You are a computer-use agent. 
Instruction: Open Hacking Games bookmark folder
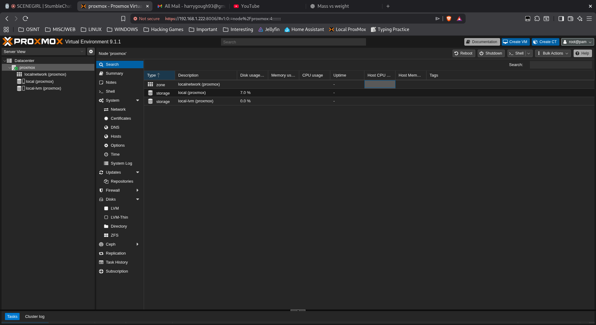(163, 29)
